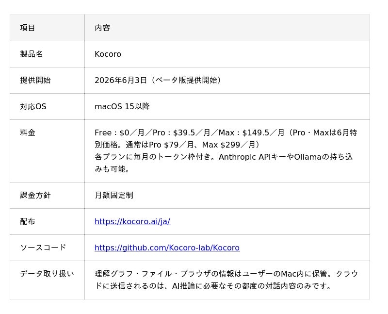Image resolution: width=388 pixels, height=314 pixels.
Task: Select the macOS 15以降 cell
Action: [x=227, y=106]
